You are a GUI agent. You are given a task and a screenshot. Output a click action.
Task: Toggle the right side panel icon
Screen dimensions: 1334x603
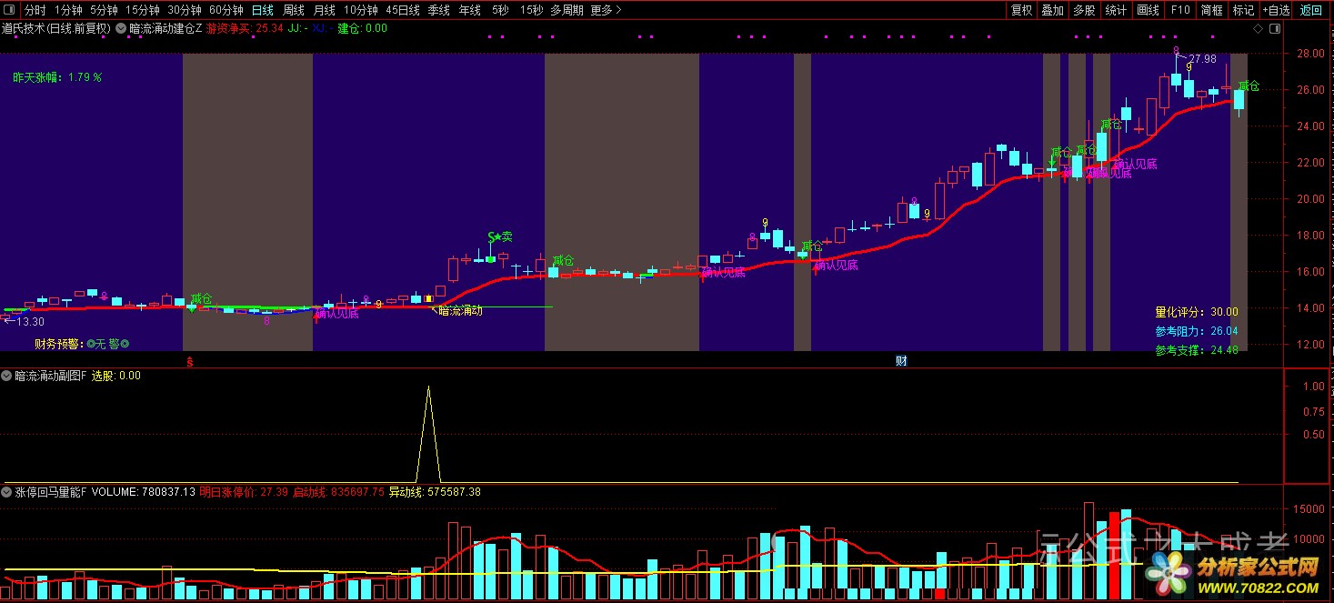[x=1275, y=28]
